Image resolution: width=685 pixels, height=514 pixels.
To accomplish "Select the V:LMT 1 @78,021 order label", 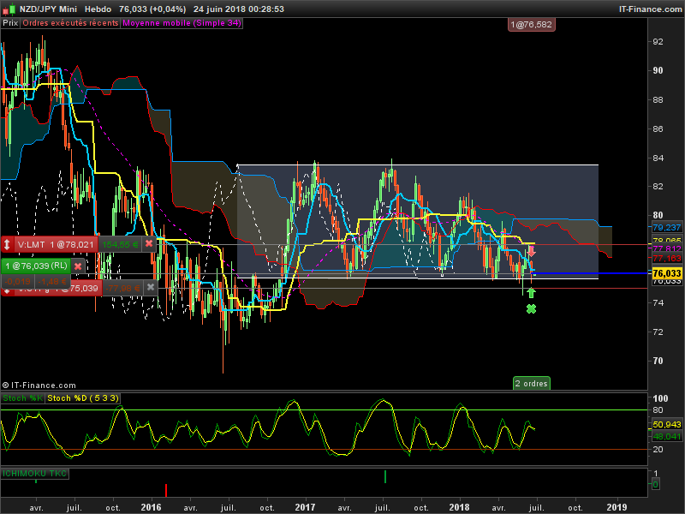I will pyautogui.click(x=56, y=244).
